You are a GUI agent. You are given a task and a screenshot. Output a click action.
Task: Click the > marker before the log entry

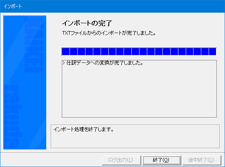click(64, 63)
